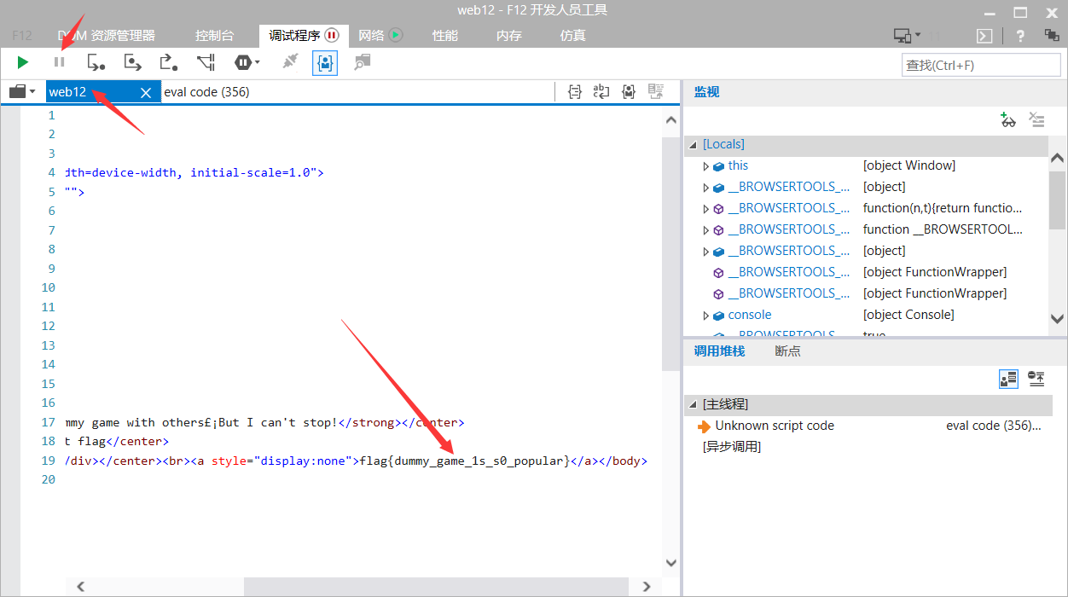Click the mark as library code icon
The width and height of the screenshot is (1068, 597).
[629, 91]
